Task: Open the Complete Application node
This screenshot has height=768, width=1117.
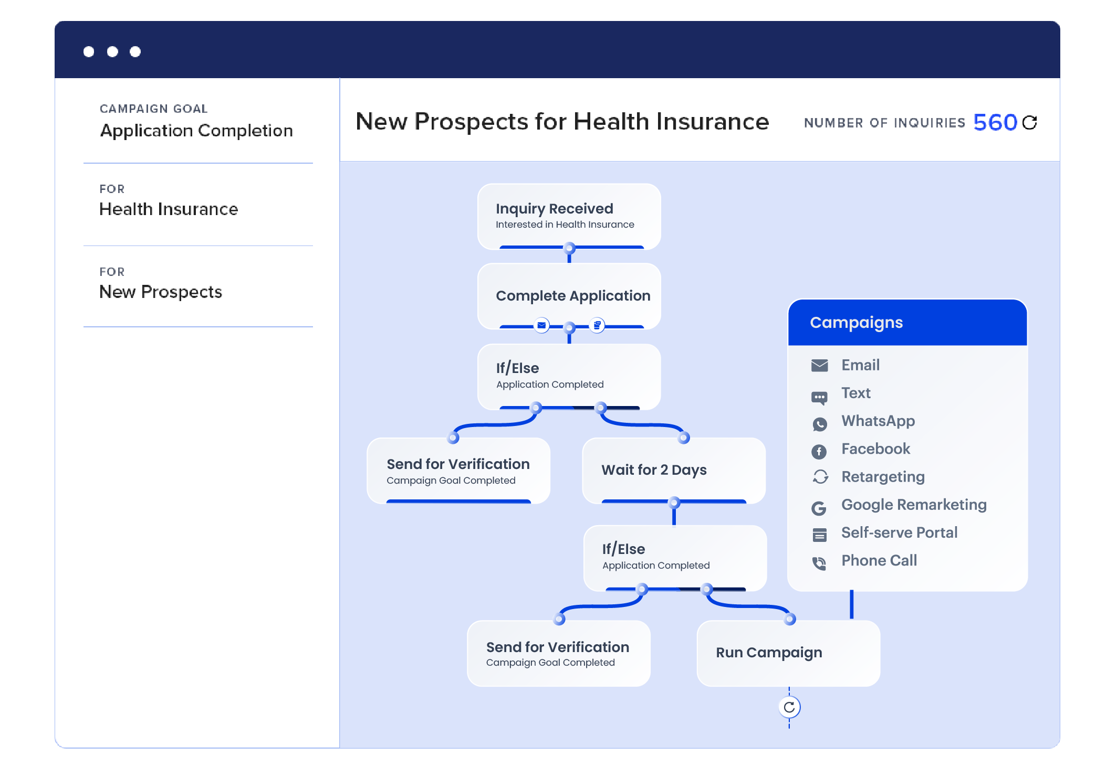Action: [569, 296]
